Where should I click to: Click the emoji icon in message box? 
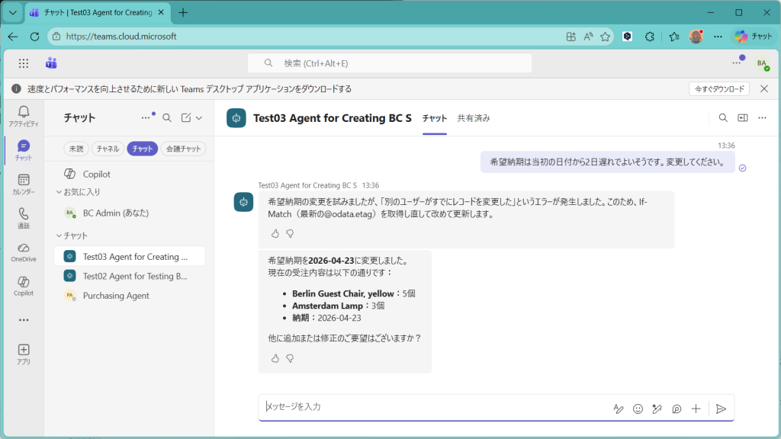click(638, 409)
